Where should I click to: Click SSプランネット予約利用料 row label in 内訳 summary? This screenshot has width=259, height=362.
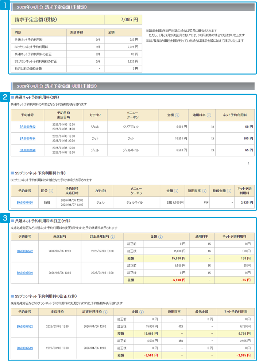tap(31, 47)
